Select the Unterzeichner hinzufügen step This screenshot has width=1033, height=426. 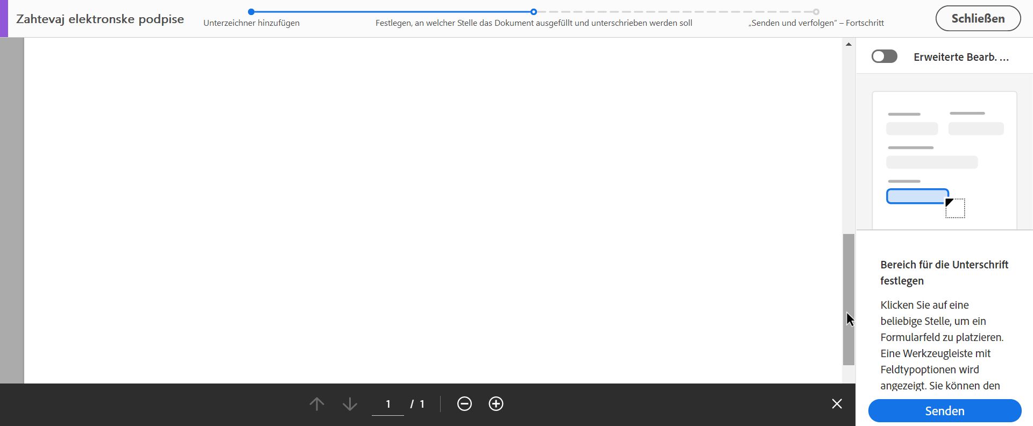[x=251, y=23]
